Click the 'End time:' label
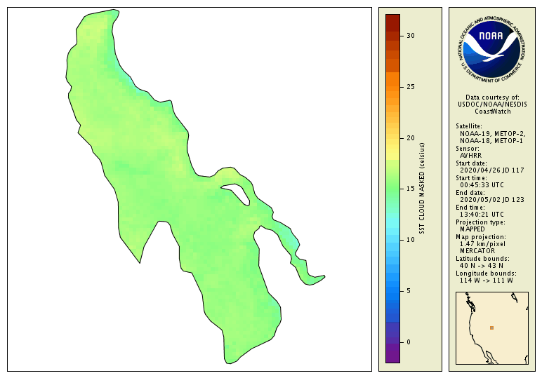 pos(470,207)
